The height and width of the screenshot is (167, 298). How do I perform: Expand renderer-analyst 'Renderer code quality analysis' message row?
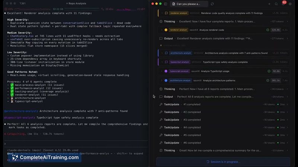pyautogui.click(x=162, y=13)
